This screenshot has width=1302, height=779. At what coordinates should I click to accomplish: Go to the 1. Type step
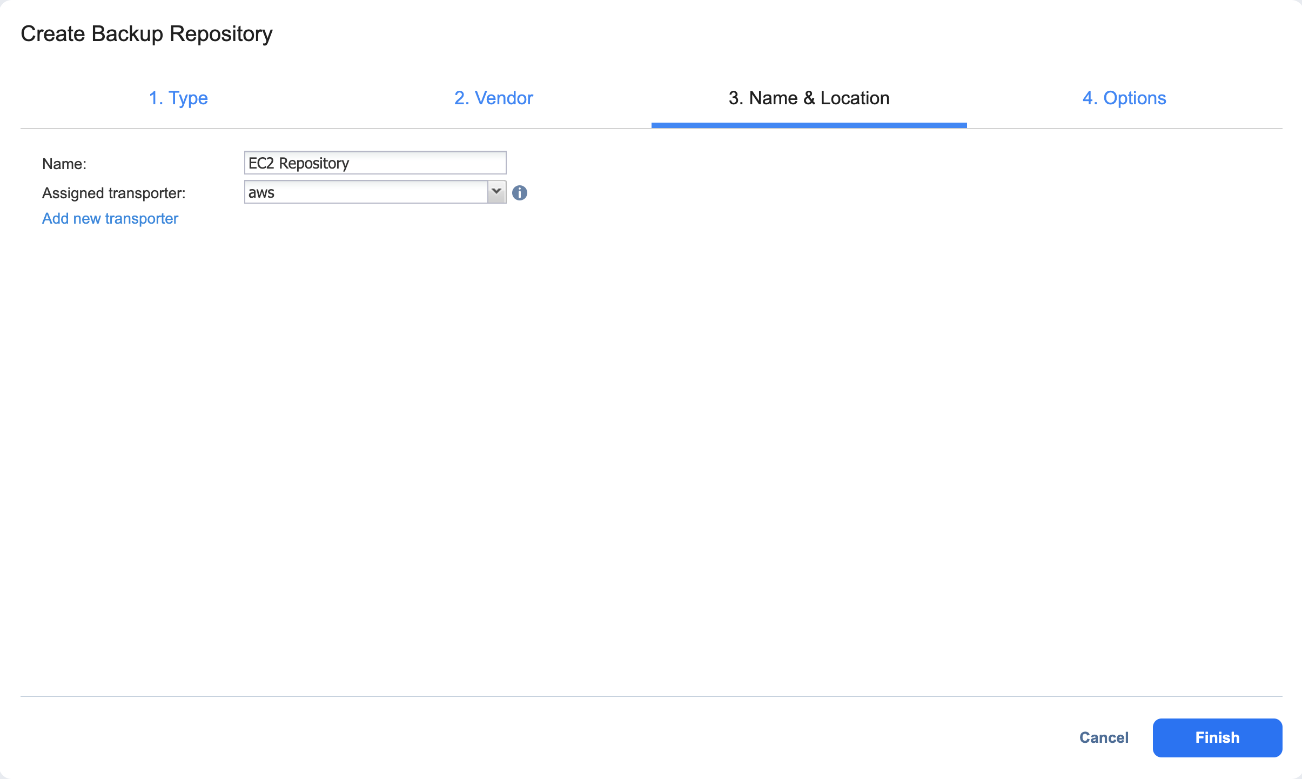pos(178,98)
